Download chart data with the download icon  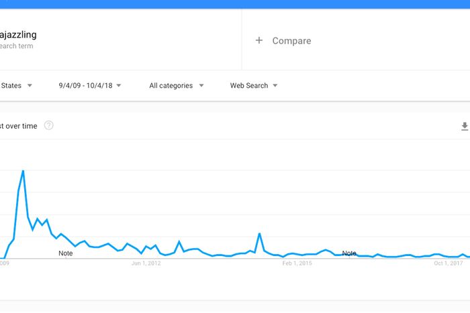click(x=464, y=126)
